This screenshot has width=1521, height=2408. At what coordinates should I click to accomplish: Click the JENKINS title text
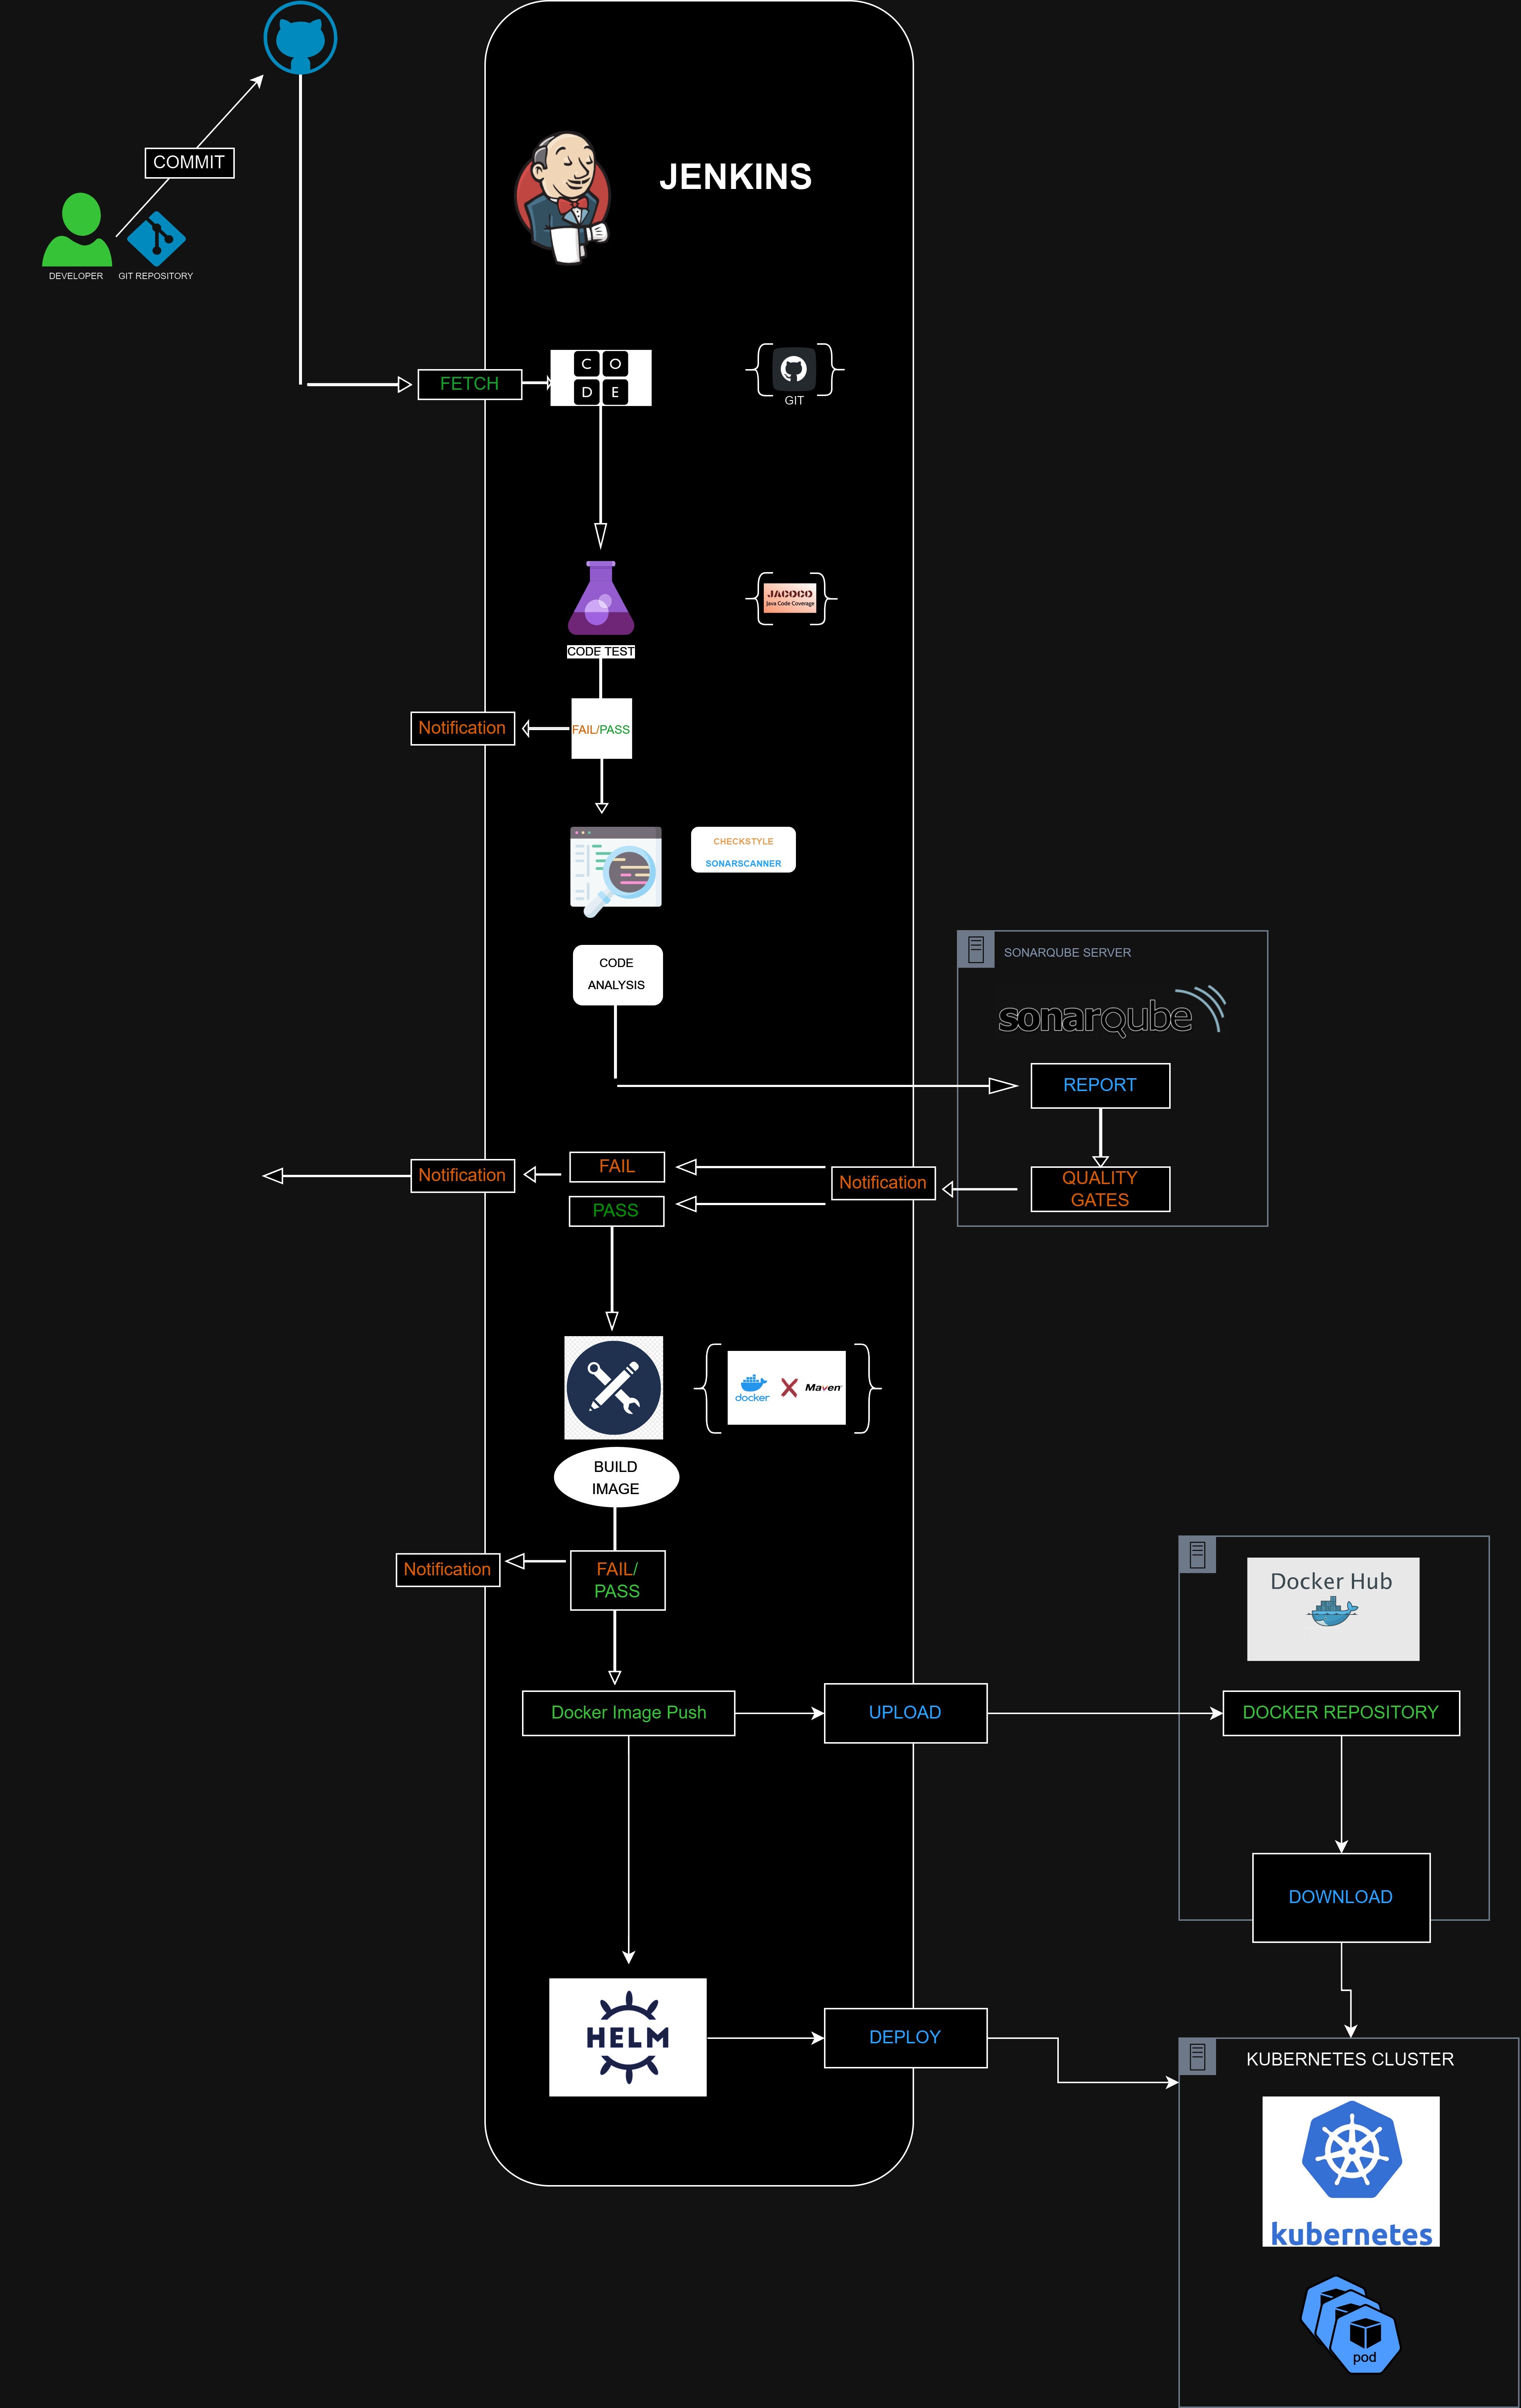pos(736,177)
